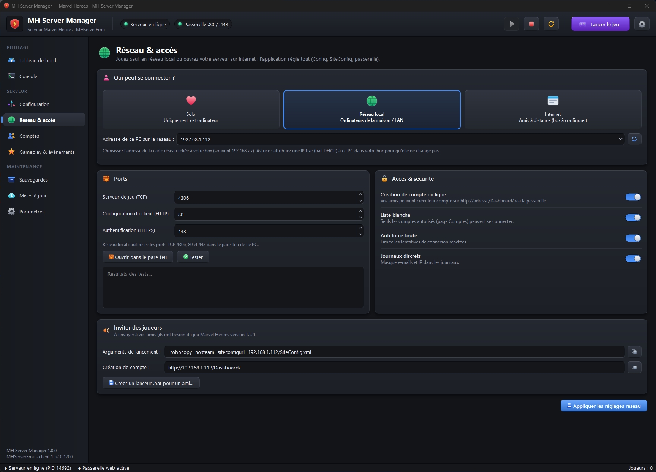The image size is (656, 472).
Task: Go to the Configuration page
Action: (44, 104)
